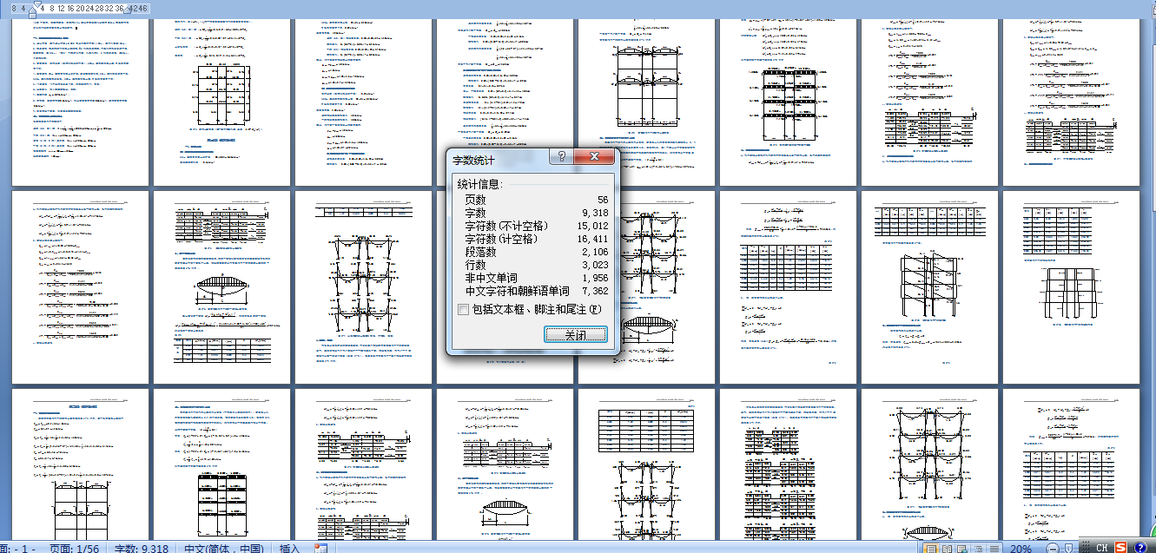Click the zoom slider handle
The width and height of the screenshot is (1156, 553).
coord(1068,549)
